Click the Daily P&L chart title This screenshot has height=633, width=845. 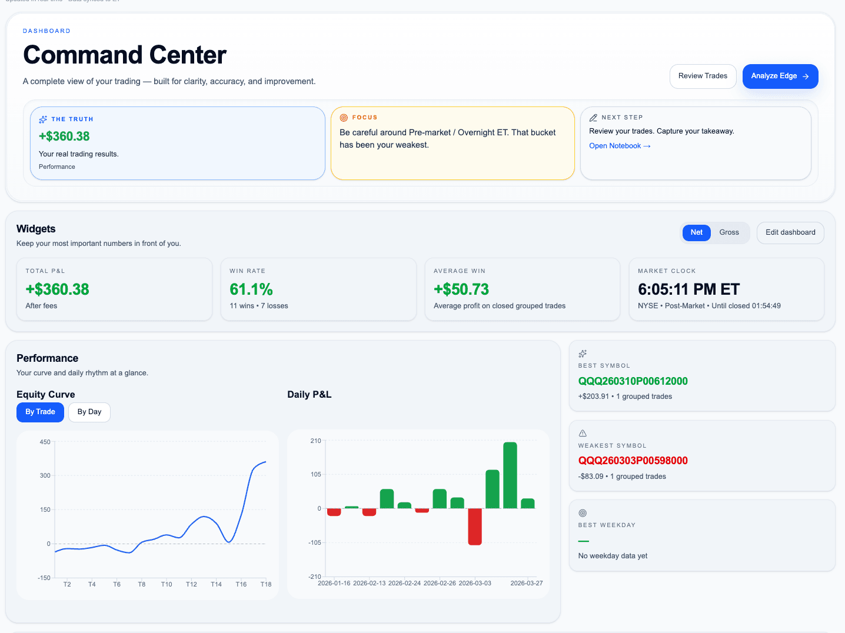pyautogui.click(x=310, y=395)
